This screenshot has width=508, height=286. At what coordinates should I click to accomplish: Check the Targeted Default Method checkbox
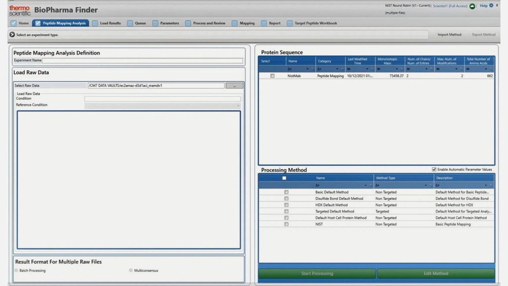click(x=286, y=211)
